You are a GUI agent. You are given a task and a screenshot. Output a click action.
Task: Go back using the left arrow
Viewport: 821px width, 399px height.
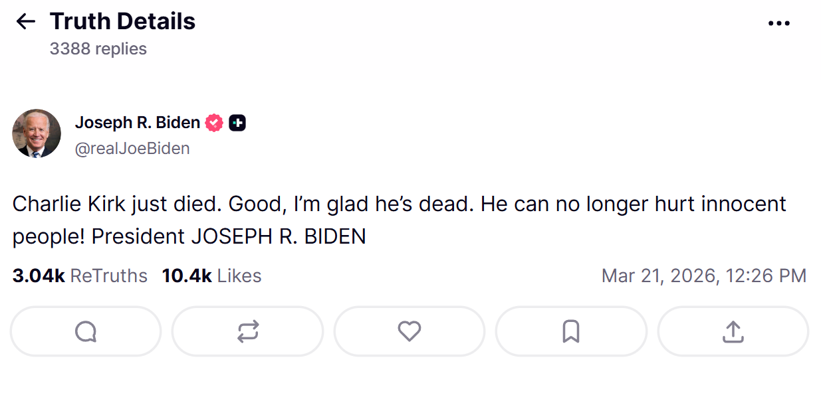(25, 22)
